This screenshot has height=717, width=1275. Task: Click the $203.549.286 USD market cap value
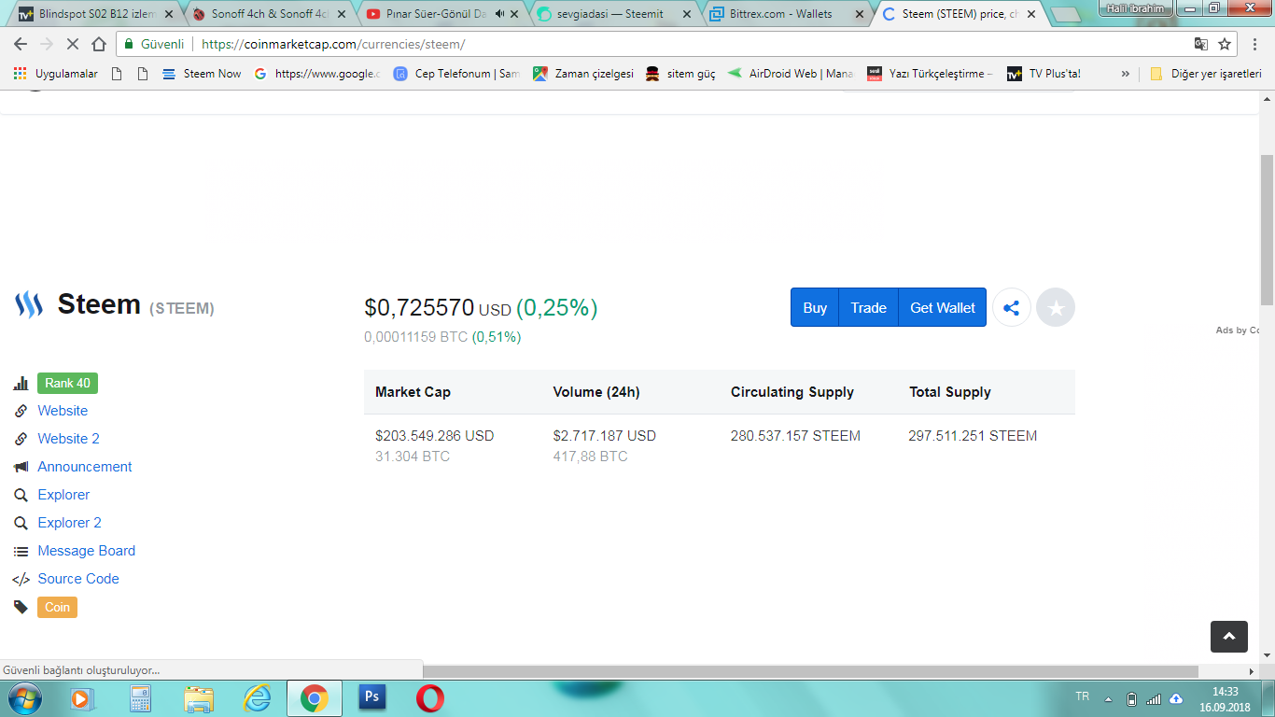(435, 436)
